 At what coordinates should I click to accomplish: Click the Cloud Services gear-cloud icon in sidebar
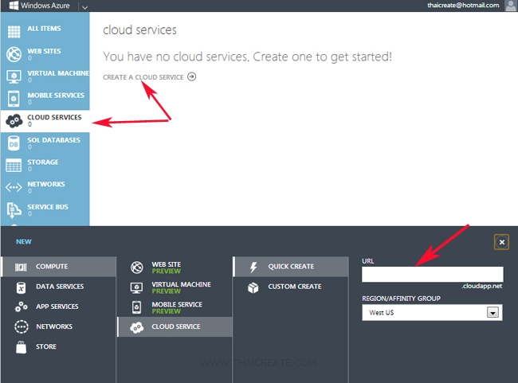[14, 121]
